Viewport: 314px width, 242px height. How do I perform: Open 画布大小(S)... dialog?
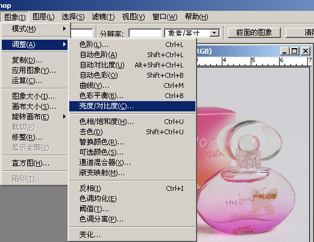pos(35,107)
